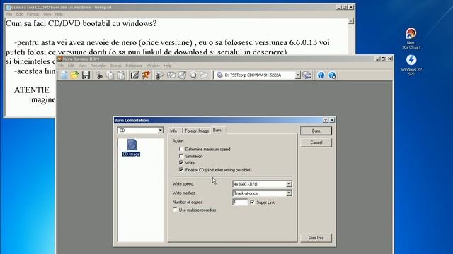Click Cancel button in dialog
Image resolution: width=453 pixels, height=254 pixels.
pos(316,143)
